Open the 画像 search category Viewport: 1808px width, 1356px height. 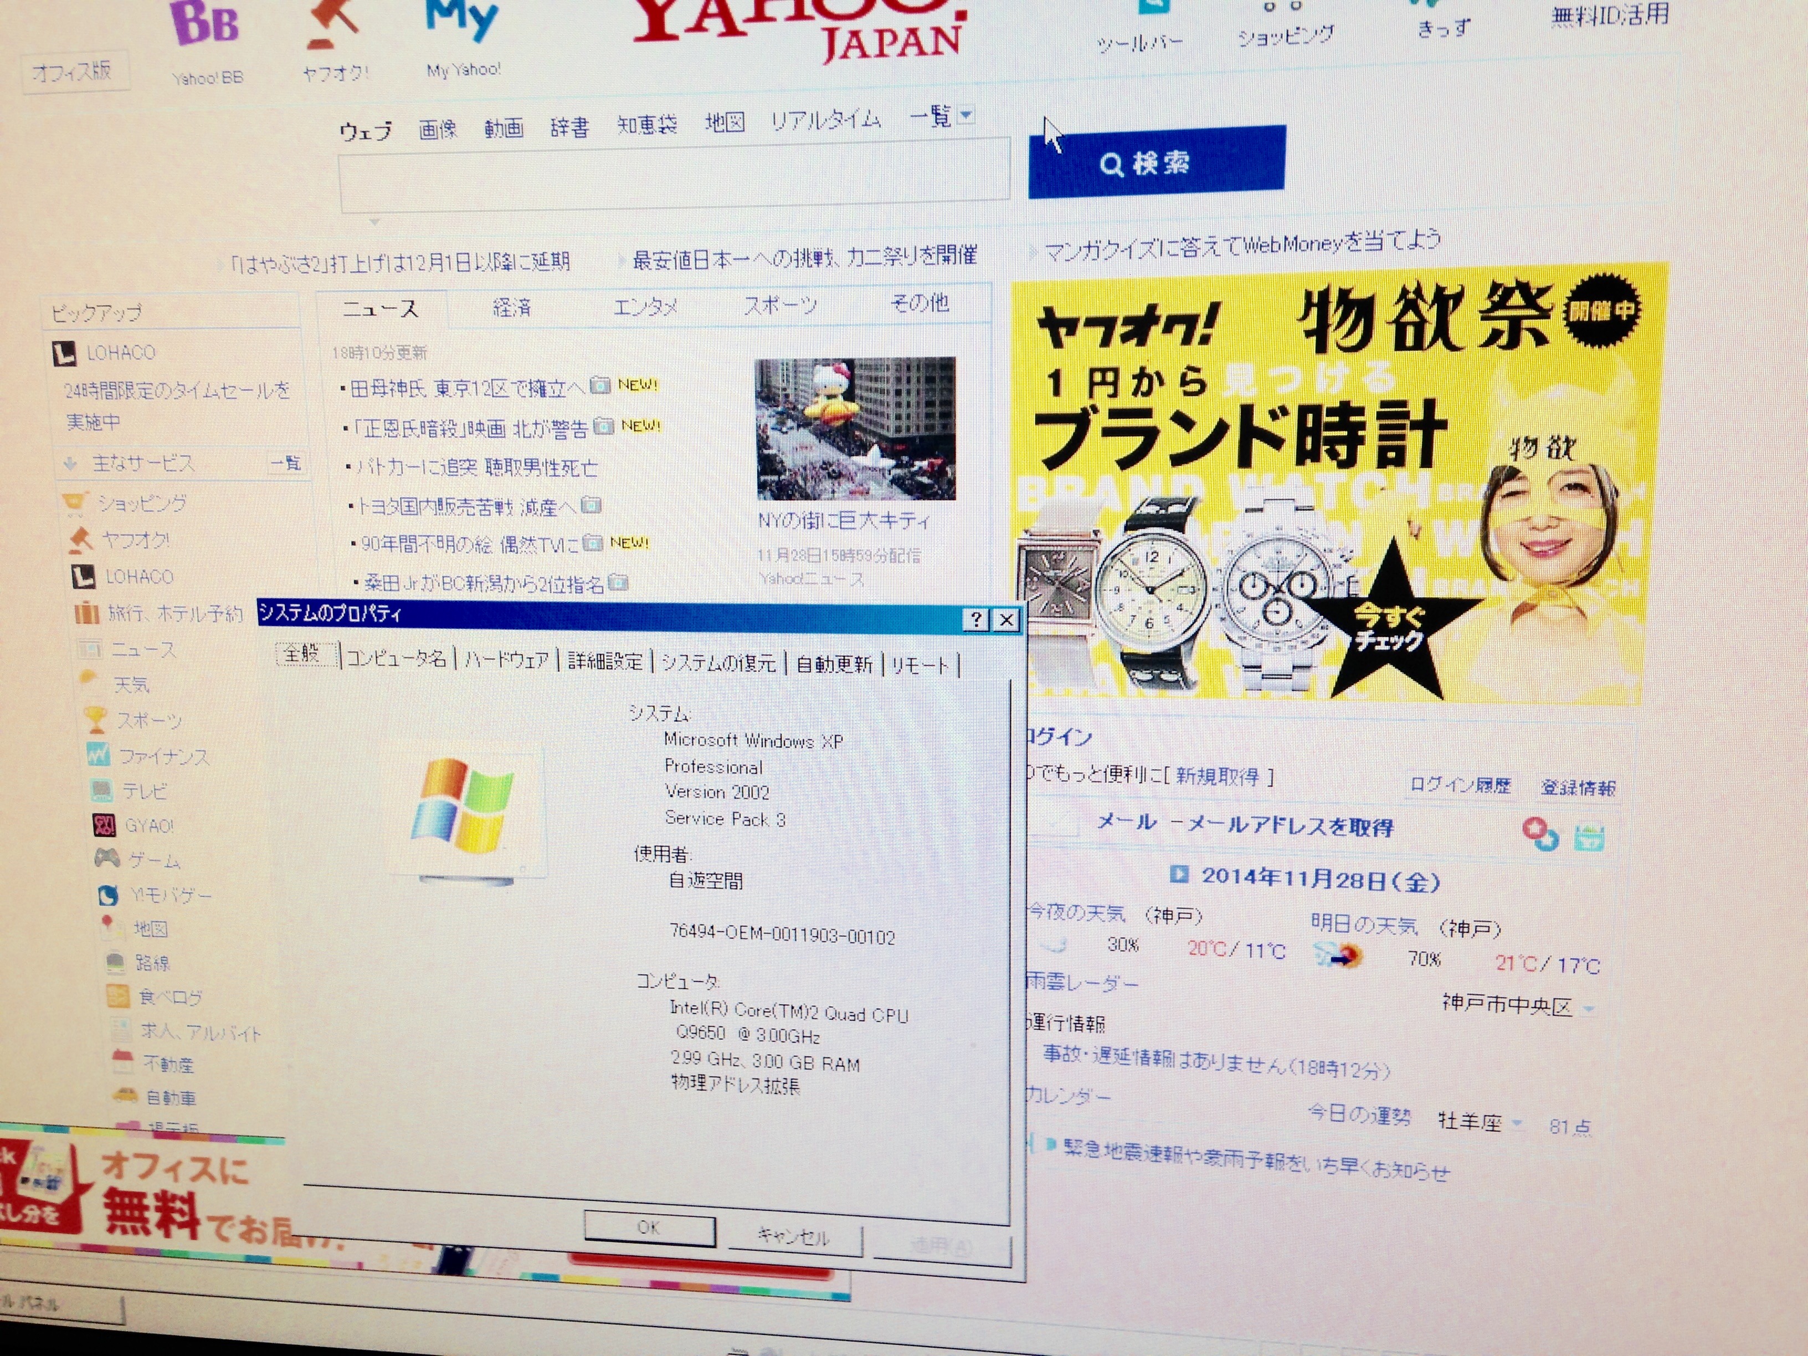[437, 129]
